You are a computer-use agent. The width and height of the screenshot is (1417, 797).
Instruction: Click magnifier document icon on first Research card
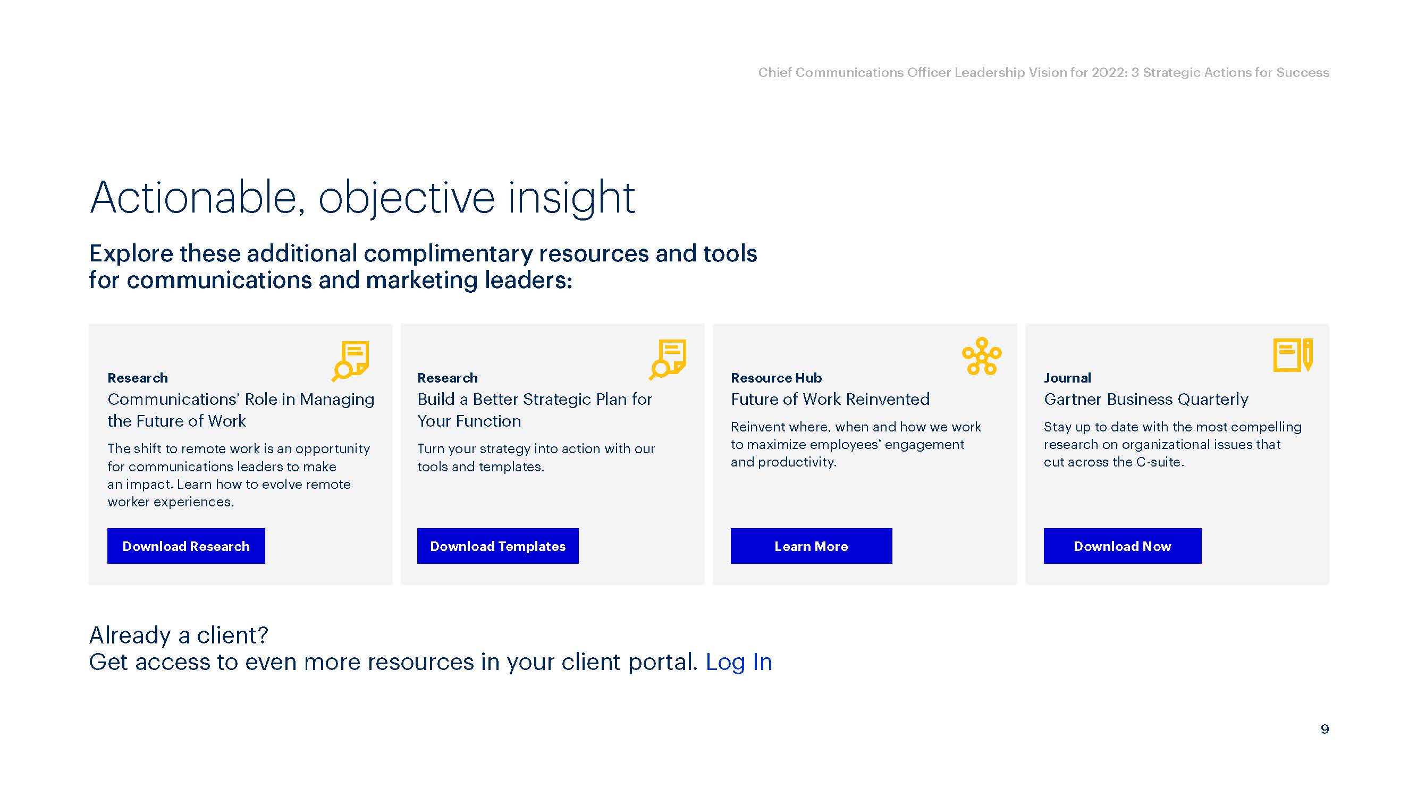[350, 361]
